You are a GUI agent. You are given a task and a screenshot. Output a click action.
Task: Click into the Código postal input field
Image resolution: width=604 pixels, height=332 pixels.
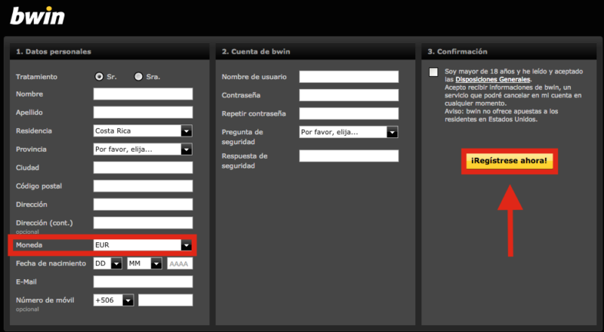click(143, 186)
